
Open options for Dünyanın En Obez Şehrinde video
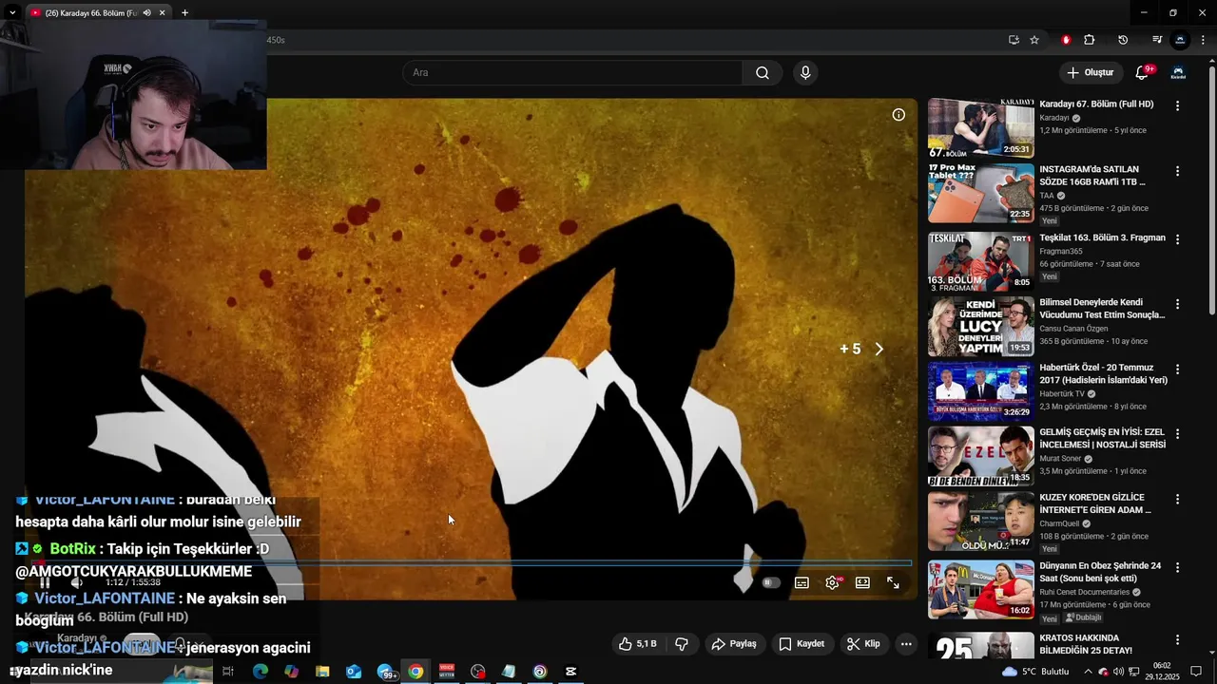tap(1177, 567)
